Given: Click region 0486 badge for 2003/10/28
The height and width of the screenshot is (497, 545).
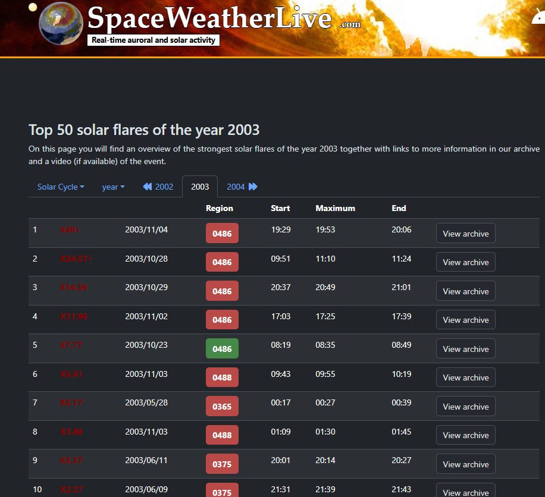Looking at the screenshot, I should [x=222, y=262].
